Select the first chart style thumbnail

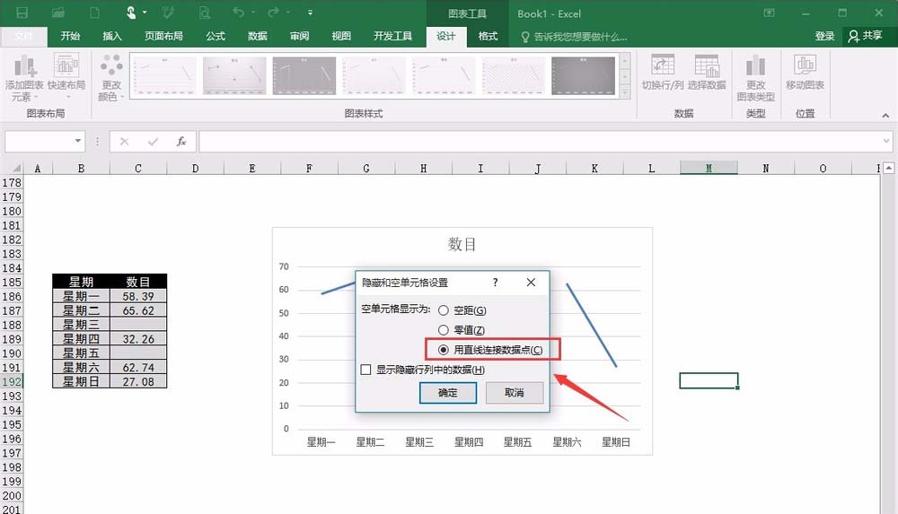point(164,75)
